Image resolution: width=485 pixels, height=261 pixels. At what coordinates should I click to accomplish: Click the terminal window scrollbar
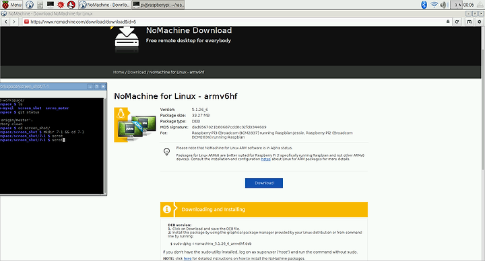[x=105, y=146]
